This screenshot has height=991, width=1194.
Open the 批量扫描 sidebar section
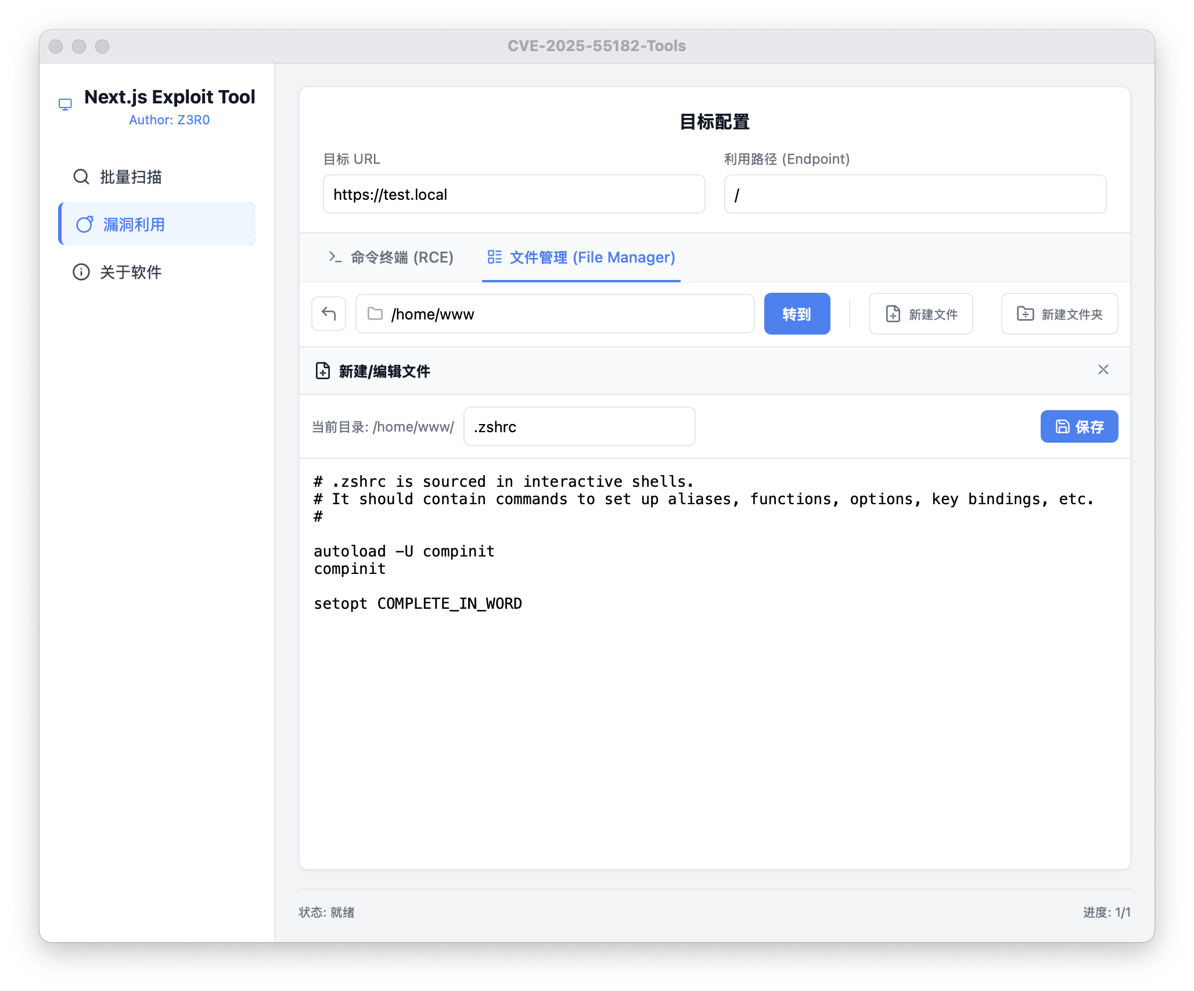point(157,177)
